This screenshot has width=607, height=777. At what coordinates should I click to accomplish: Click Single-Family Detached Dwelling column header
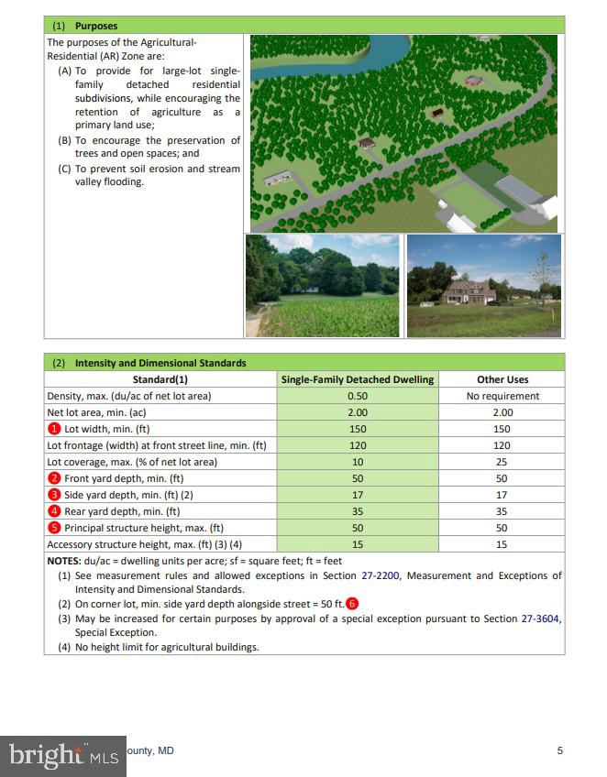pos(358,379)
